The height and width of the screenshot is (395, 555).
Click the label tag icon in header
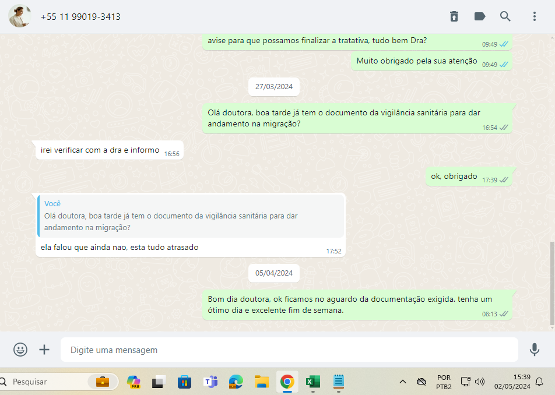[480, 16]
